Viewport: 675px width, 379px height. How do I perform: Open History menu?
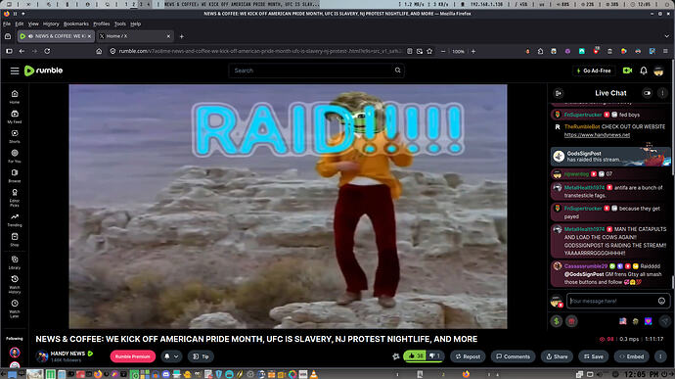click(51, 24)
